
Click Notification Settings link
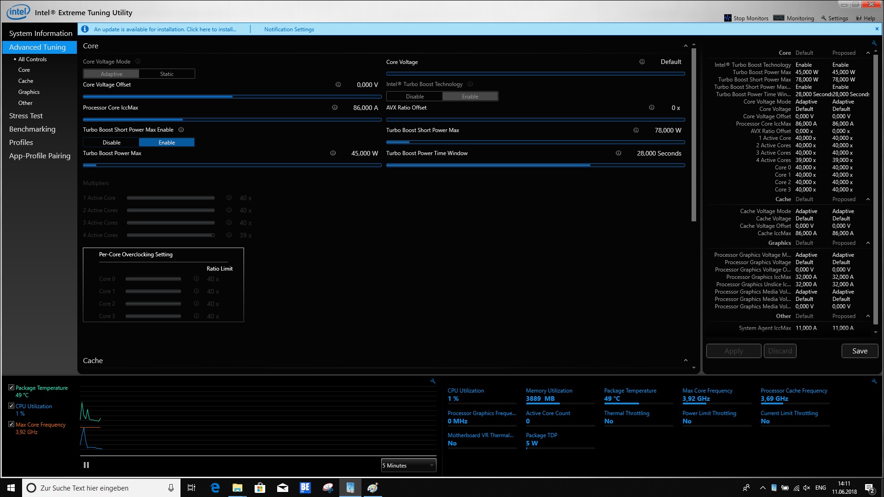click(x=289, y=29)
